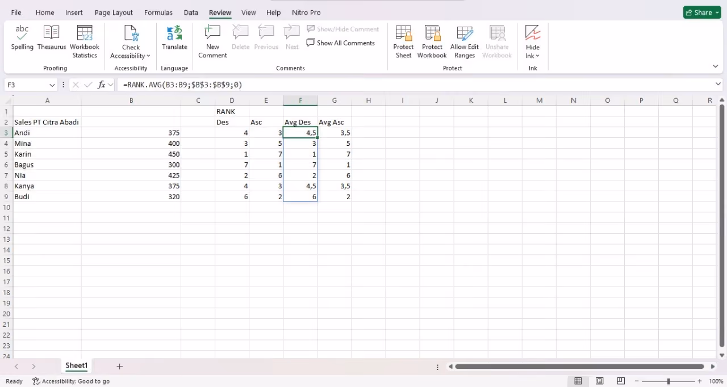Switch to Page Break Preview
Image resolution: width=727 pixels, height=387 pixels.
pos(621,381)
